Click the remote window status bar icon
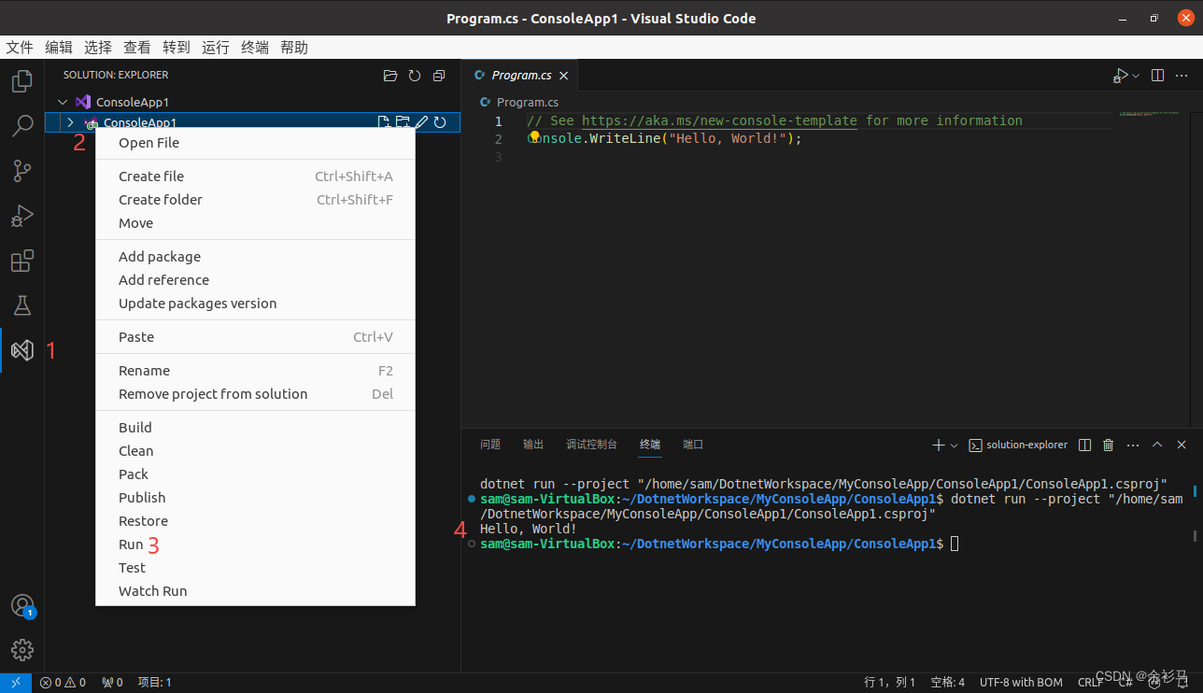 pyautogui.click(x=16, y=683)
